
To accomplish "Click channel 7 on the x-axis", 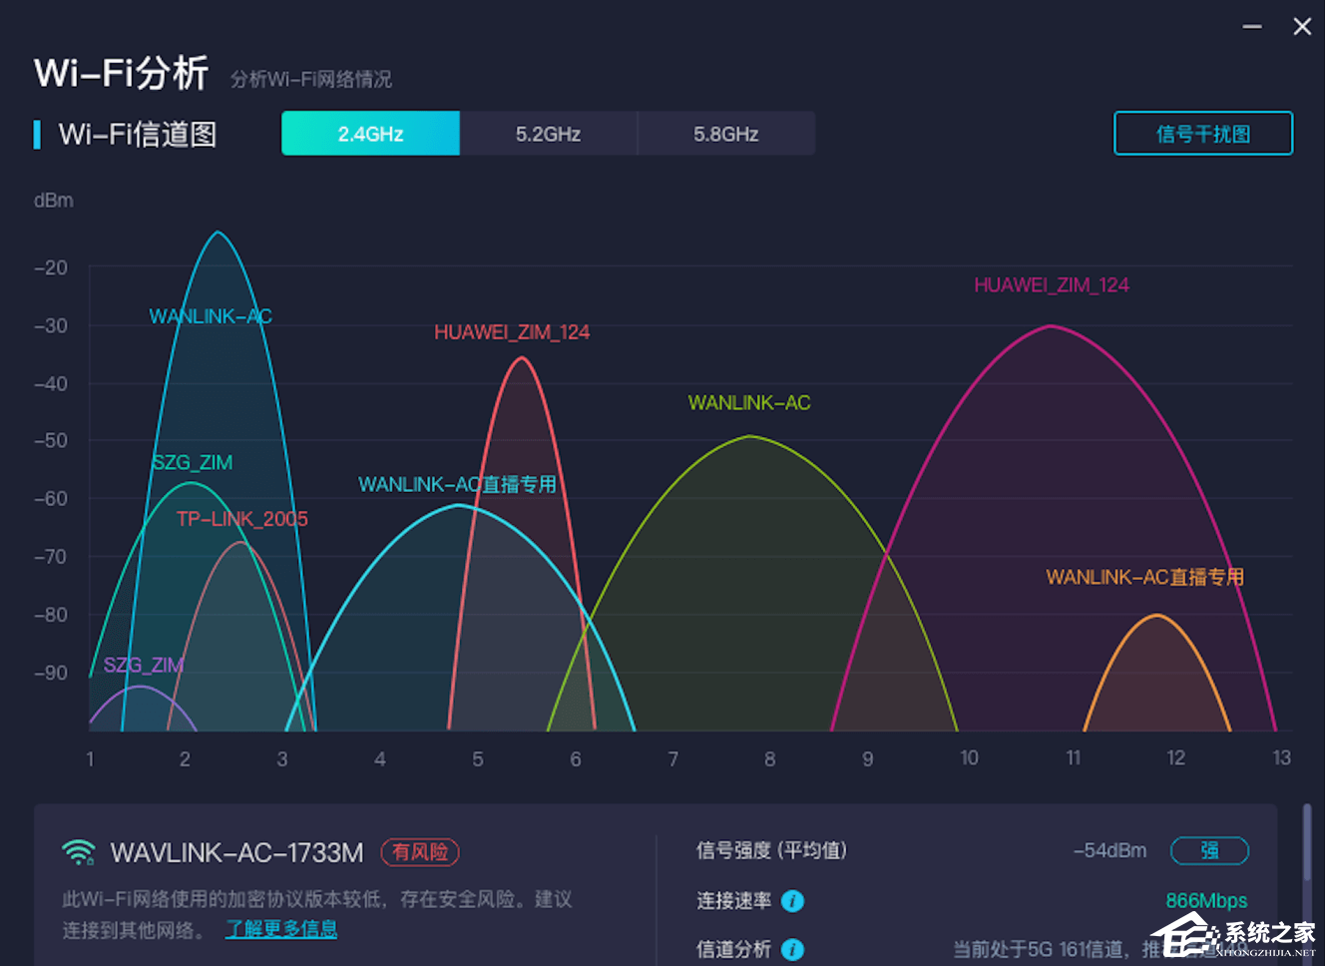I will click(x=672, y=759).
